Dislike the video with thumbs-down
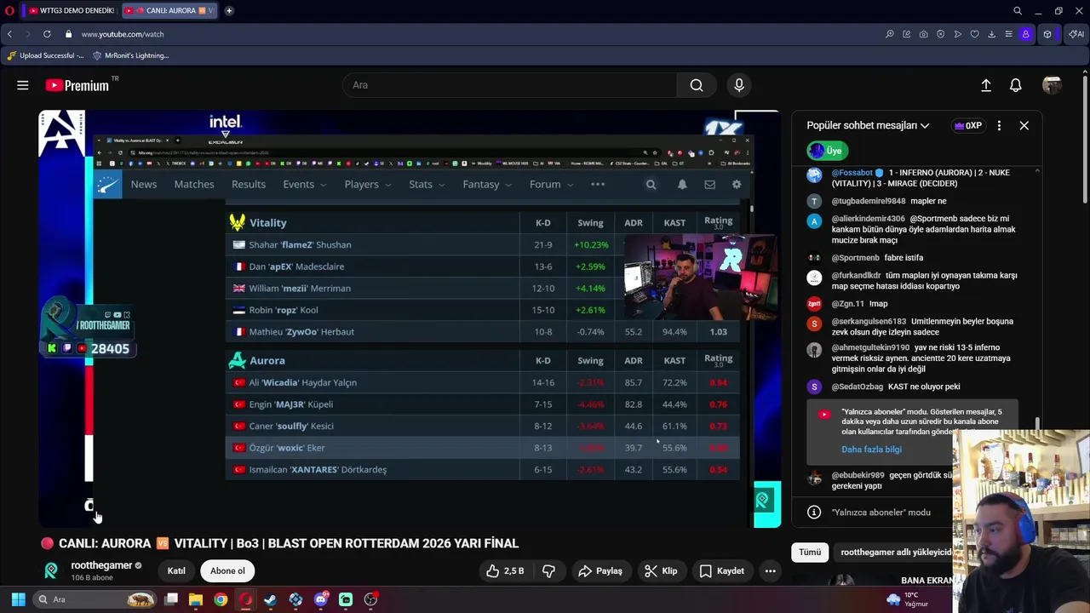 (x=548, y=571)
